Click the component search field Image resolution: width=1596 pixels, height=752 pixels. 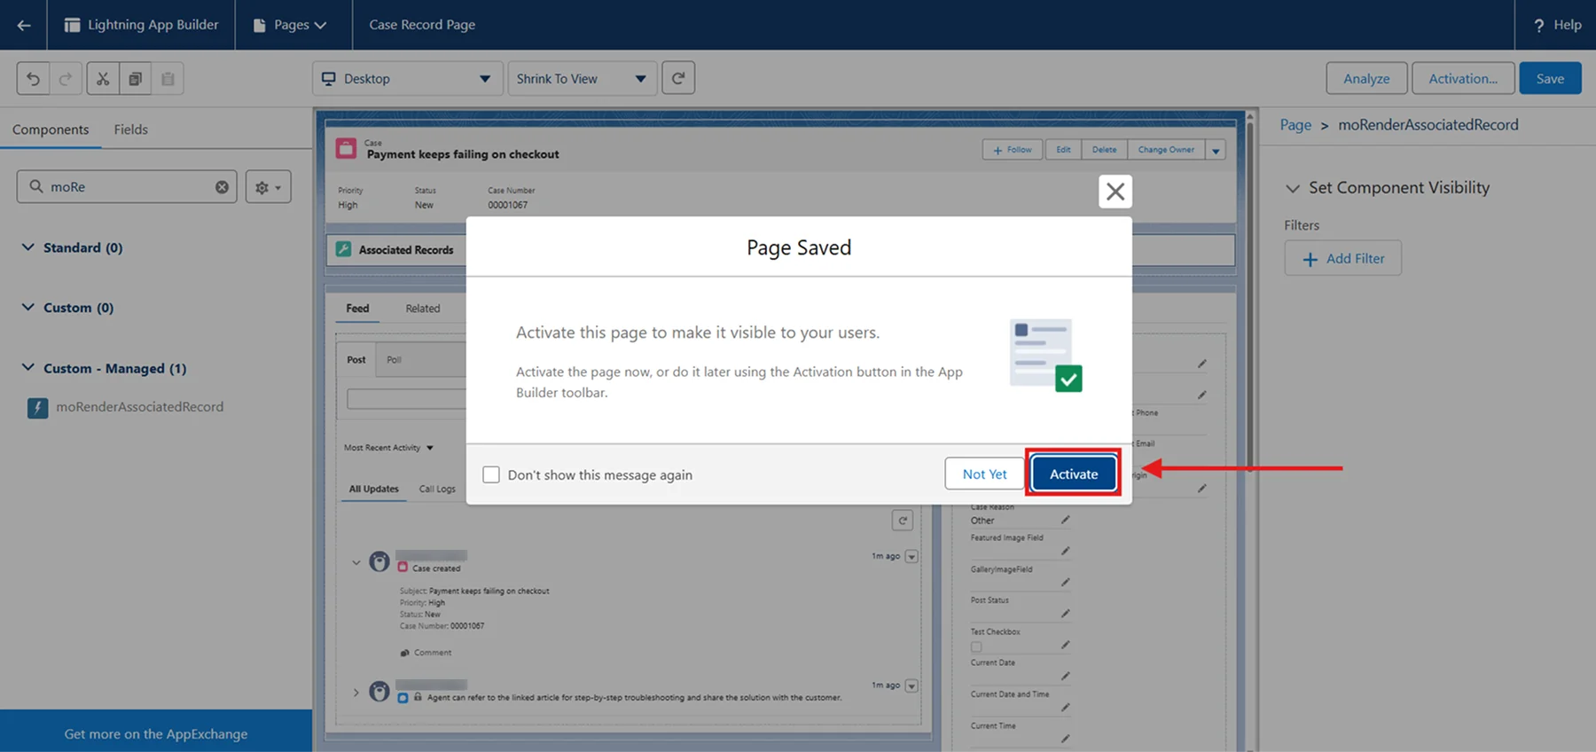pyautogui.click(x=127, y=187)
